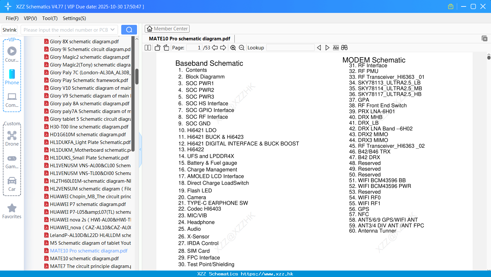
Task: Click the XZZ Schematics logo icon
Action: (8, 6)
